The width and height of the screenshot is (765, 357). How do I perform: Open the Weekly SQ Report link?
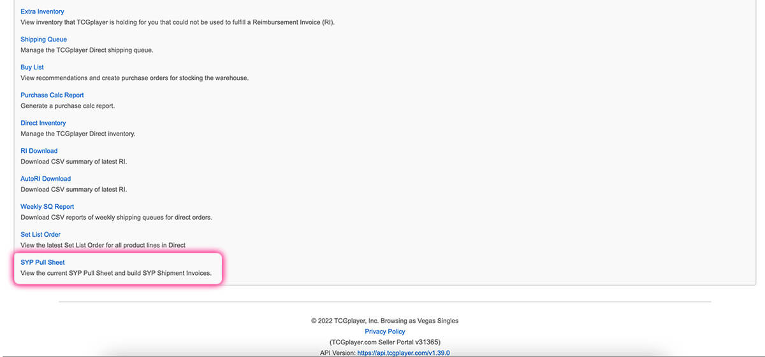pyautogui.click(x=47, y=207)
